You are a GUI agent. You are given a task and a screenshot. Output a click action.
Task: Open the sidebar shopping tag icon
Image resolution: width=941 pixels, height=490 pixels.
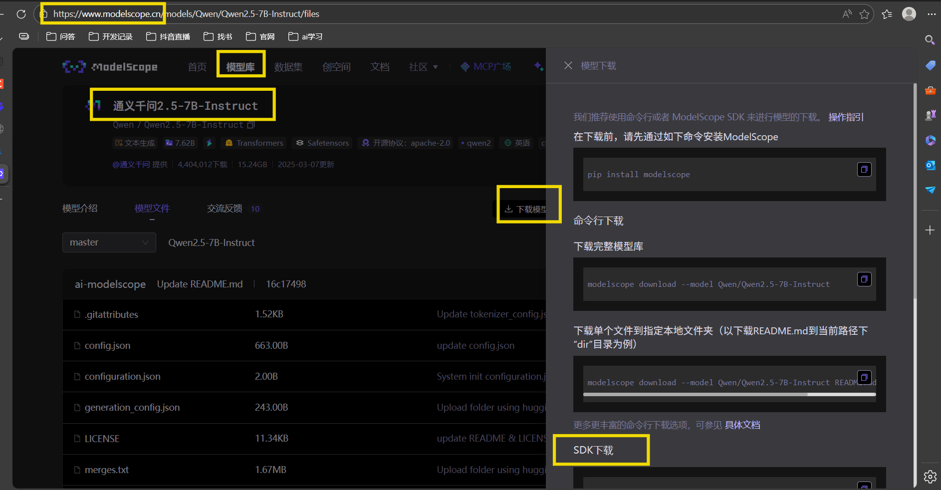(930, 65)
